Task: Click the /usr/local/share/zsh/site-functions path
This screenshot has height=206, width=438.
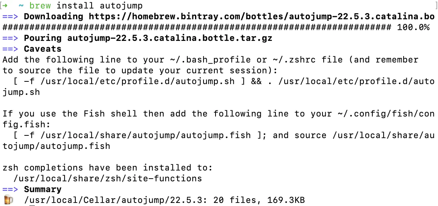Action: 107,179
